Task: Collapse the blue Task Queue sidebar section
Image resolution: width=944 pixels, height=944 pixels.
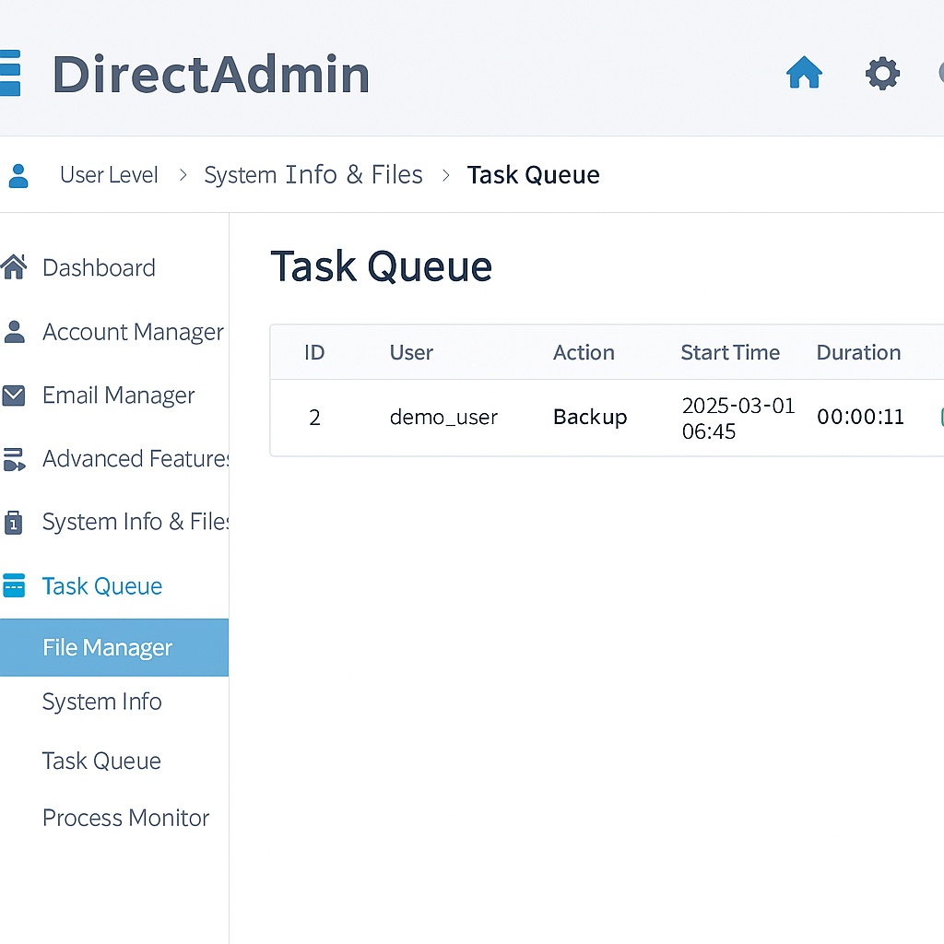Action: click(101, 586)
